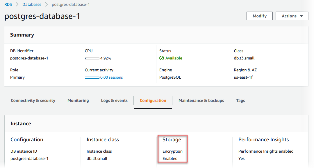Navigate to the Databases link

click(x=32, y=4)
